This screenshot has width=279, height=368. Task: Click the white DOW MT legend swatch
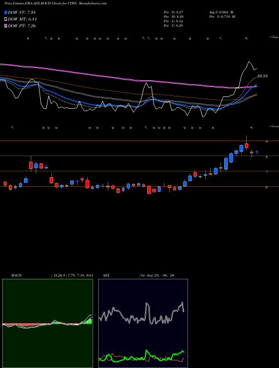[6, 20]
